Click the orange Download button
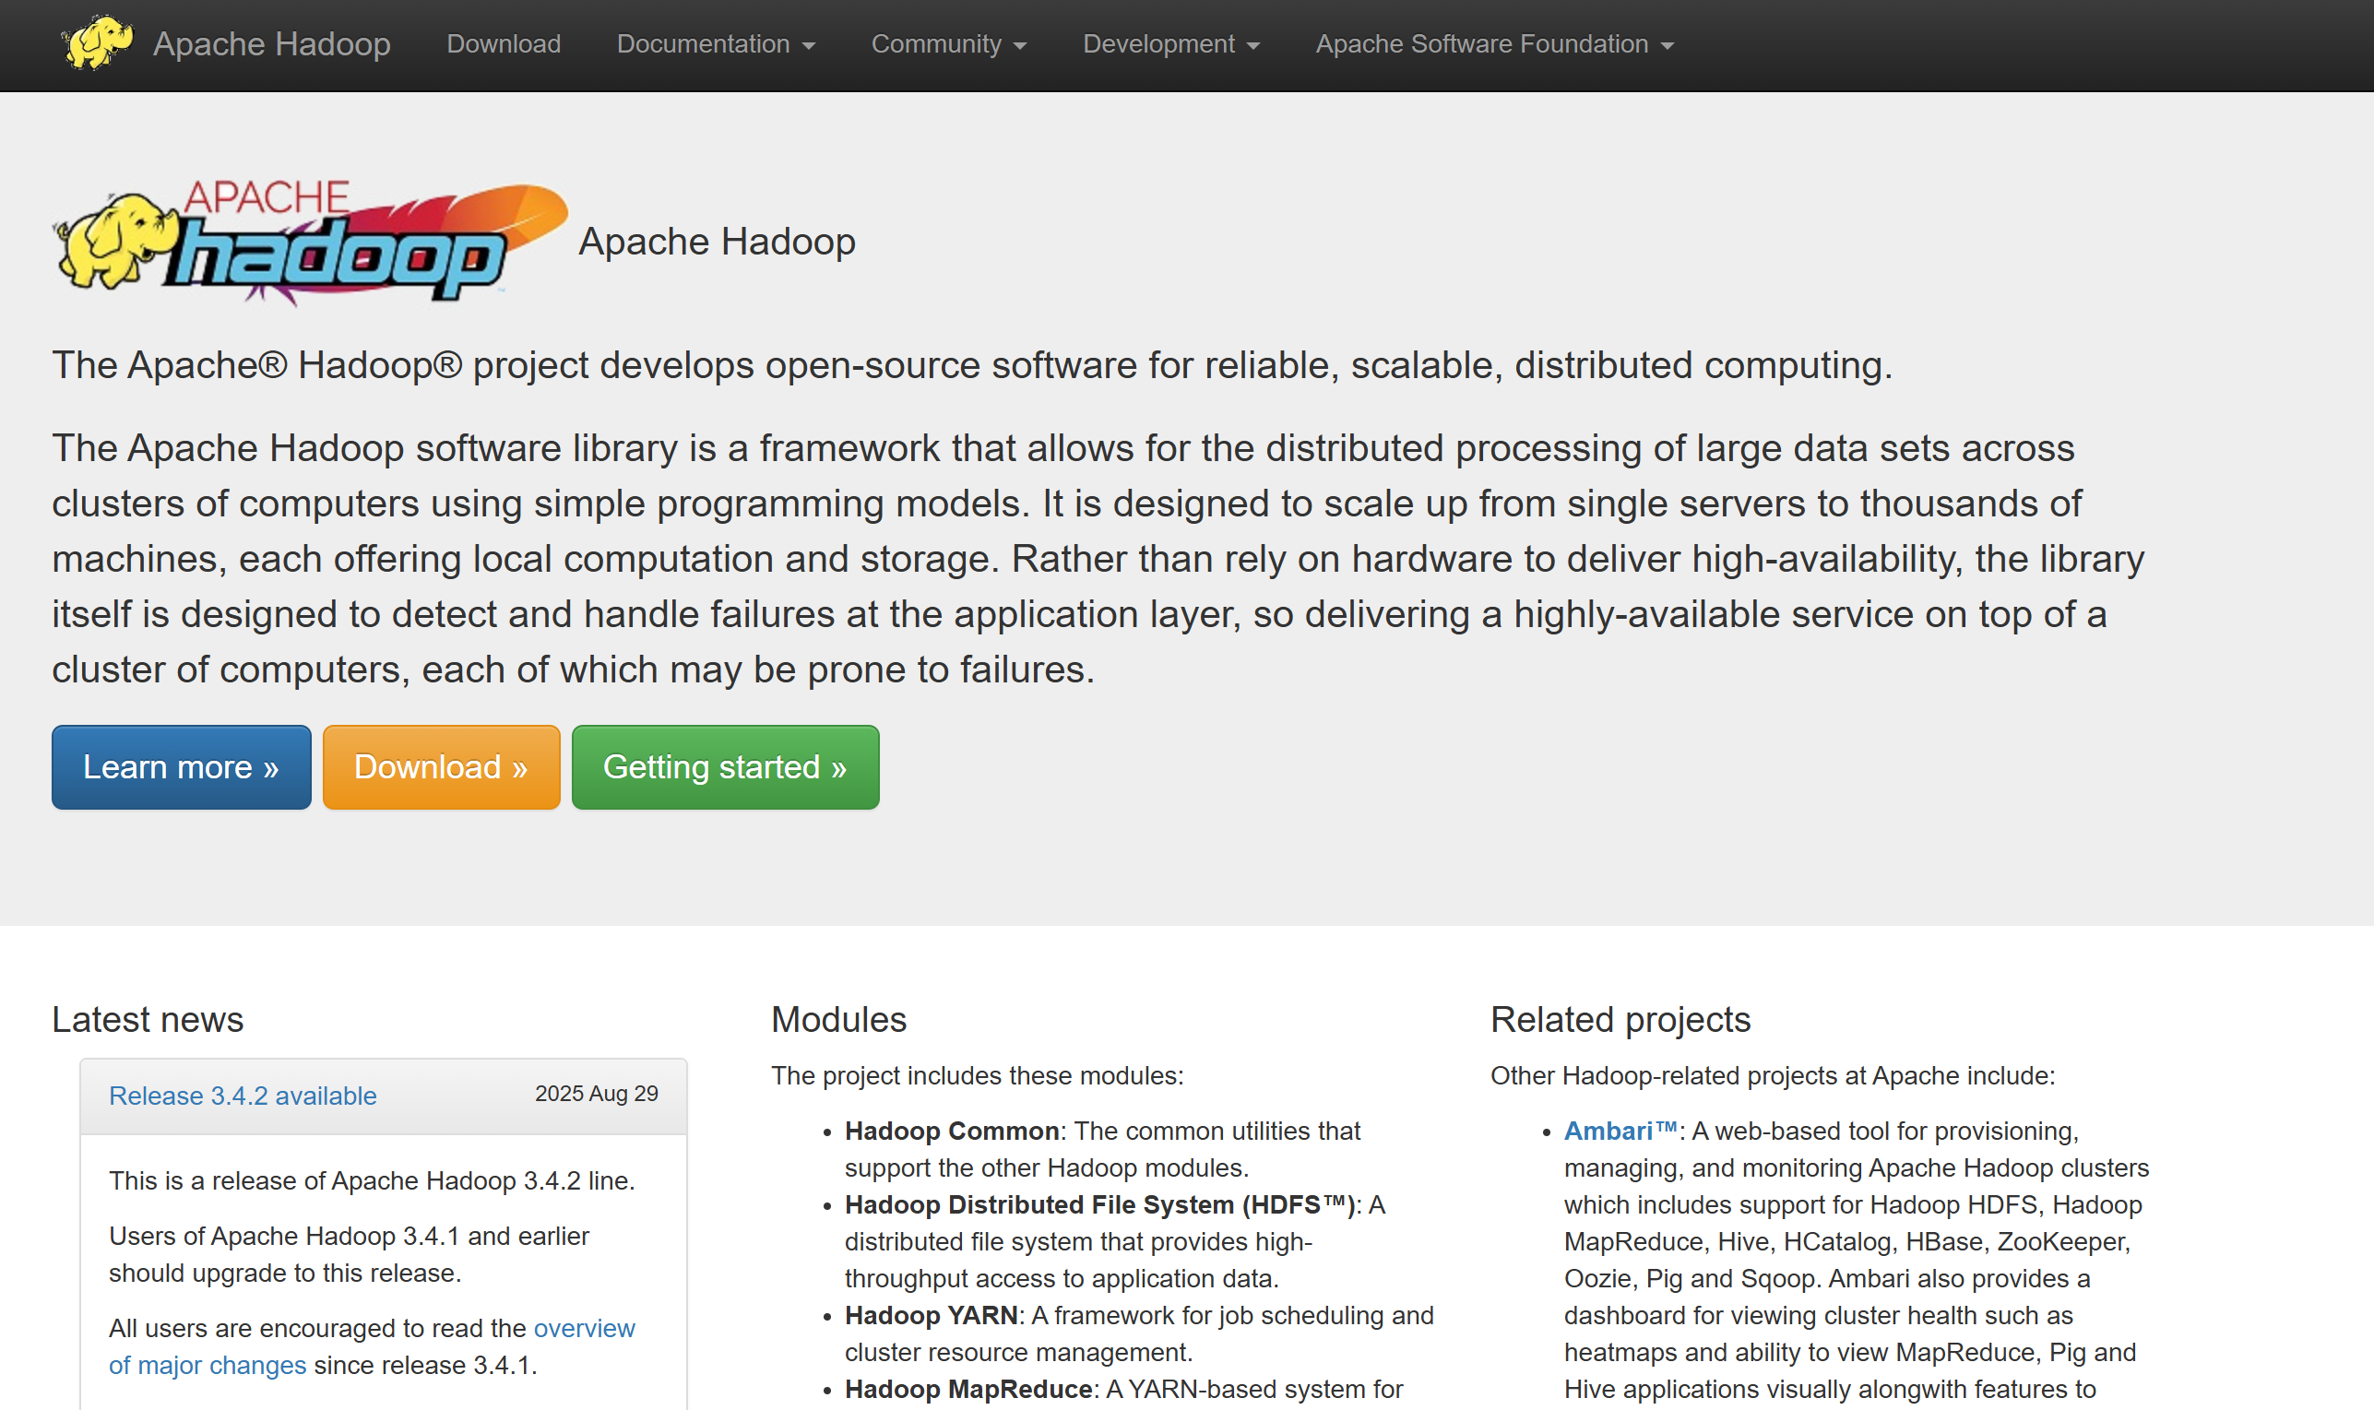Viewport: 2374px width, 1410px height. (440, 766)
